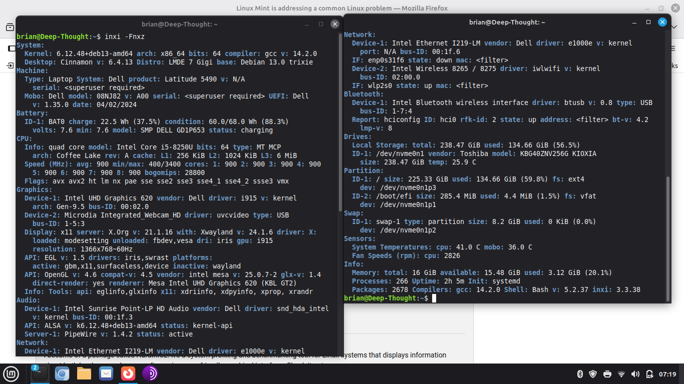Click the Firefox window title about Linux Mint
Viewport: 684px width, 384px height.
pyautogui.click(x=342, y=8)
